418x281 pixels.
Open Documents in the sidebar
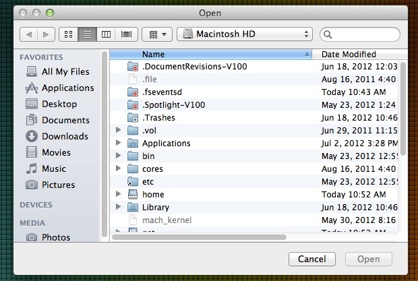pos(57,120)
